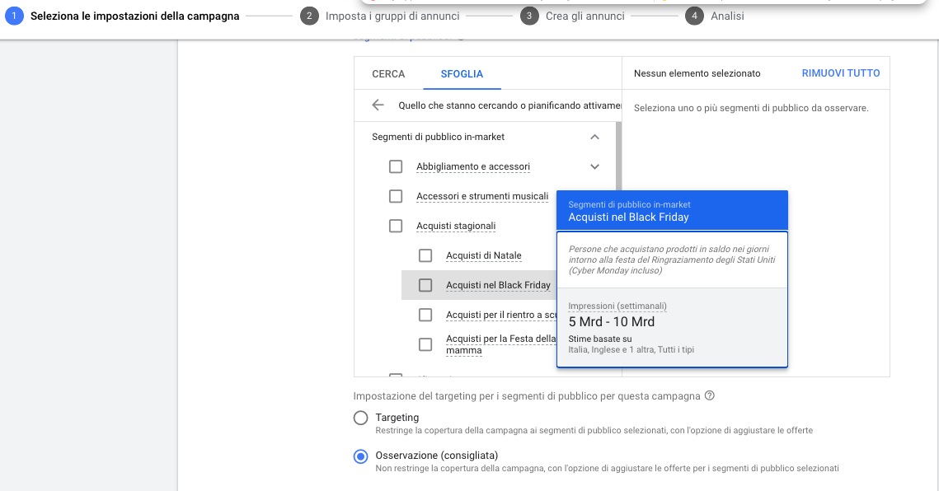The image size is (939, 491).
Task: Check the Accessori e strumenti musicali checkbox
Action: click(x=396, y=196)
